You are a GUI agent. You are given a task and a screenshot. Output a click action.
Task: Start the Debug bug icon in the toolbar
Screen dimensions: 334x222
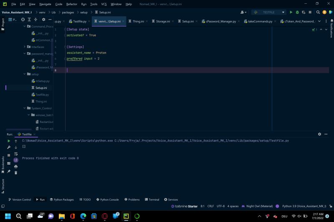(297, 12)
